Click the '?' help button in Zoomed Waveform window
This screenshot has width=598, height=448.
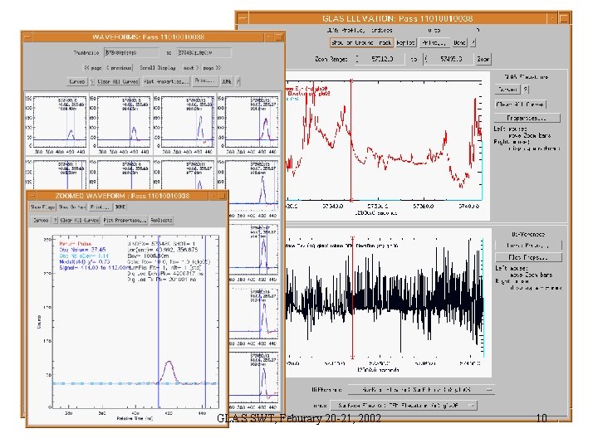pyautogui.click(x=55, y=220)
